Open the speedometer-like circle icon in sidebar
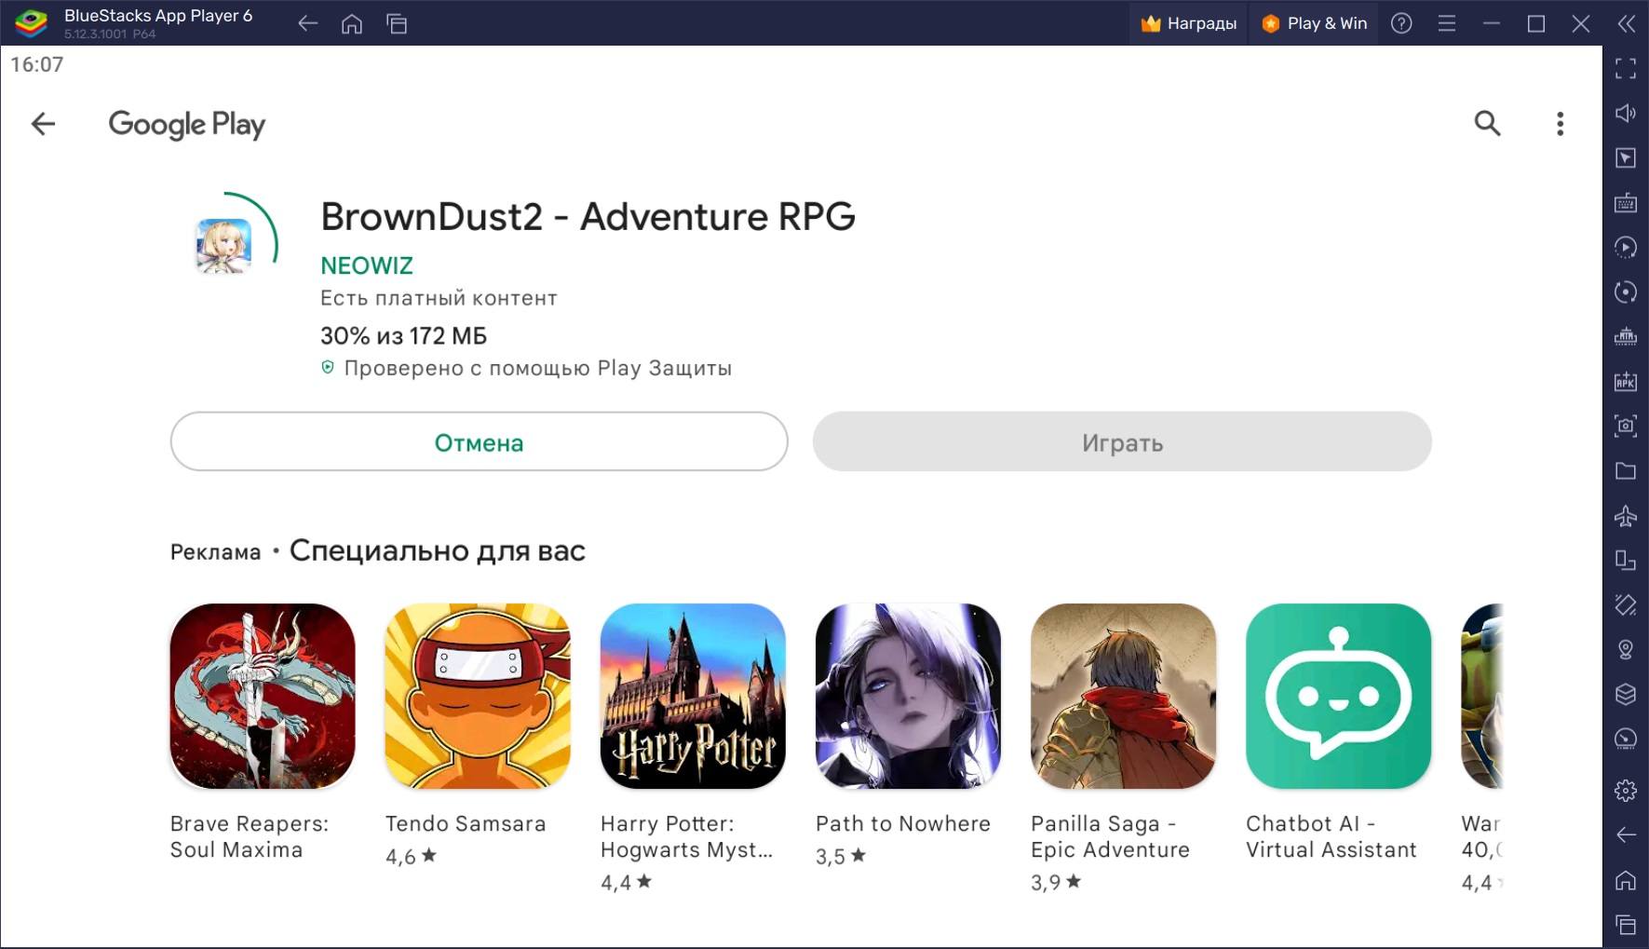The image size is (1649, 949). pos(1626,739)
